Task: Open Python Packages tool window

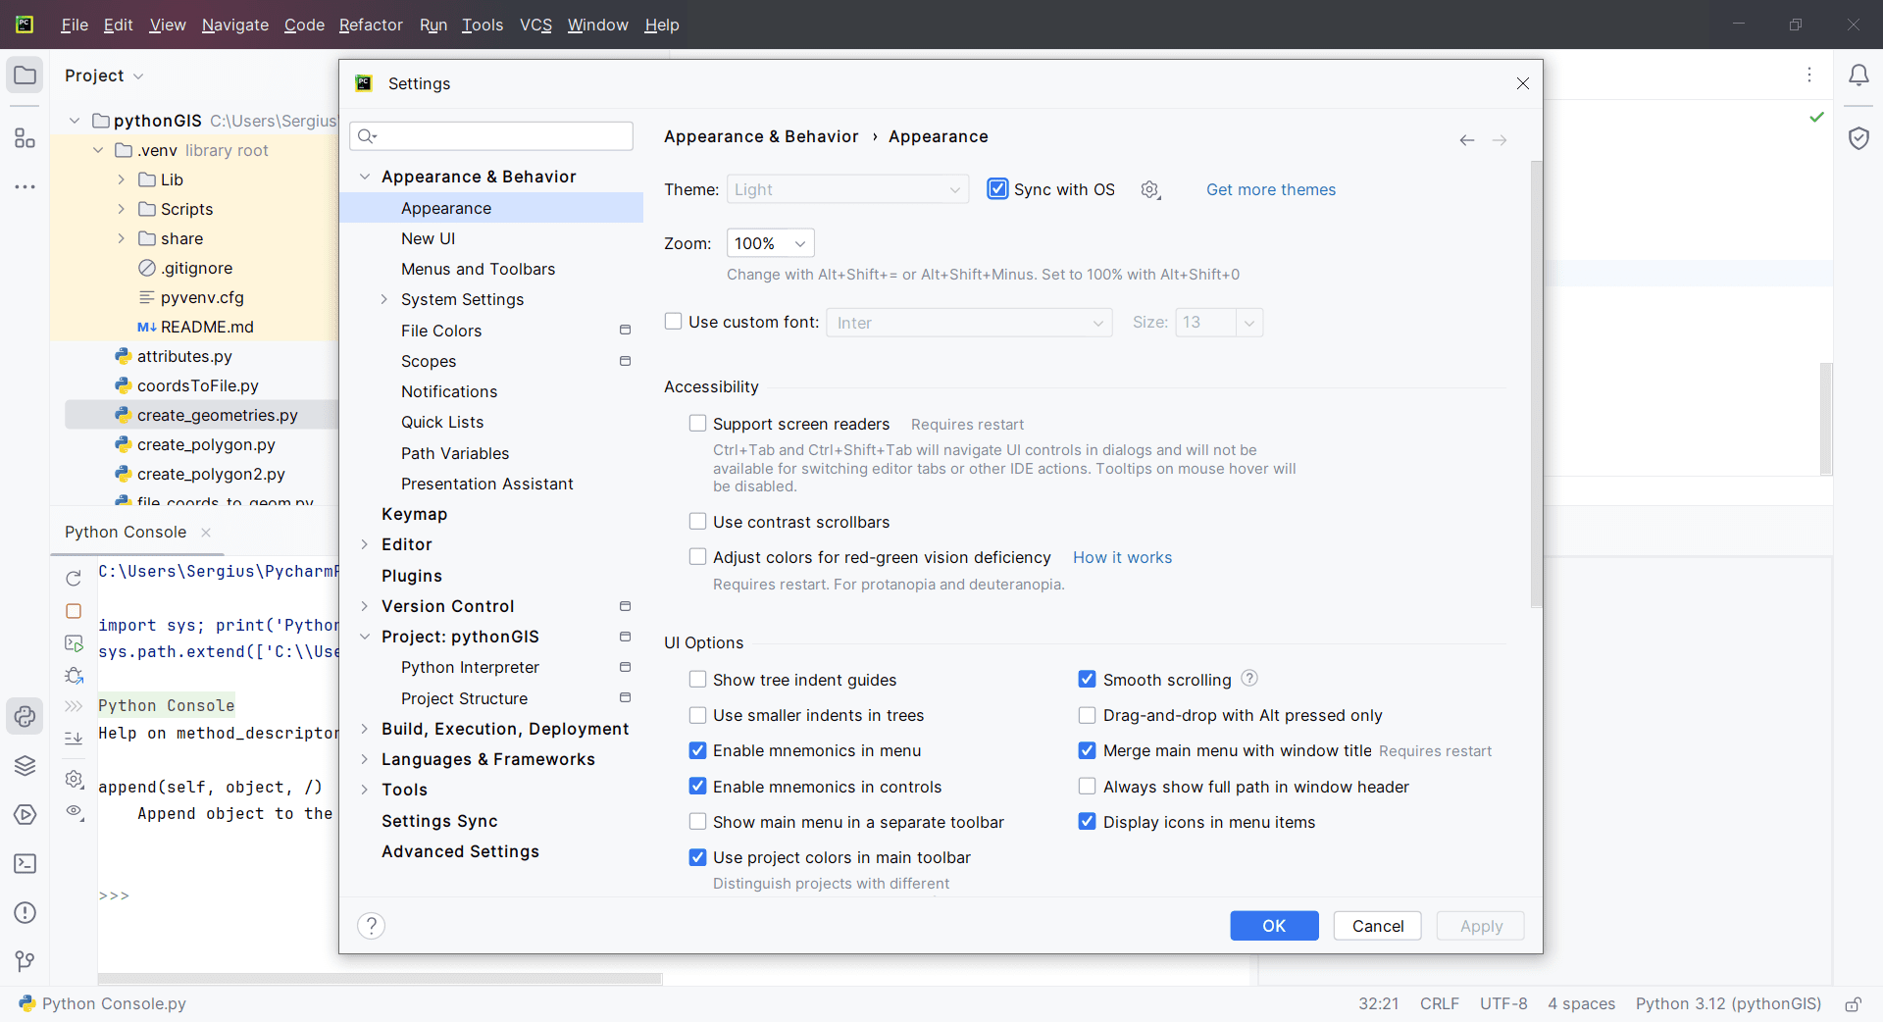Action: pyautogui.click(x=25, y=766)
